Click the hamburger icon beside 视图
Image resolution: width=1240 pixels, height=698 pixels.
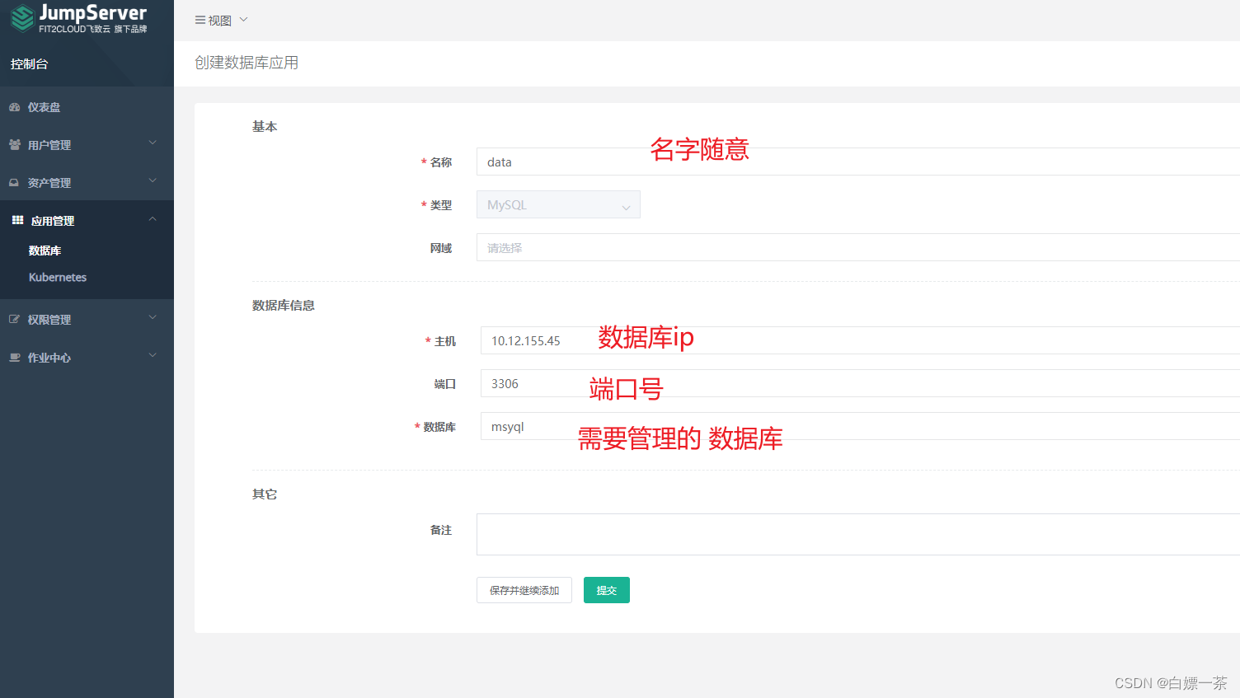click(200, 20)
